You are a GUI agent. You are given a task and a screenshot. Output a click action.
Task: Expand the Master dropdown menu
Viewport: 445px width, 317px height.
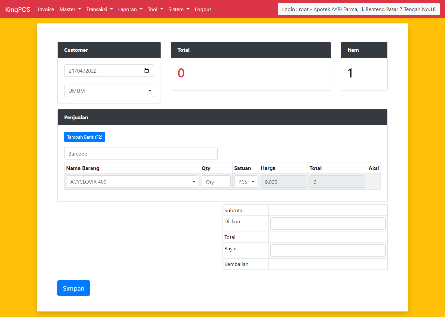click(70, 9)
